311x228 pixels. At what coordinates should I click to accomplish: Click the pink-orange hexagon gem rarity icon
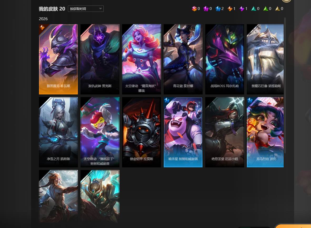(x=194, y=9)
